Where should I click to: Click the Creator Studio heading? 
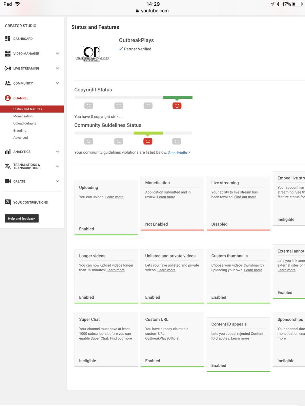(x=21, y=26)
